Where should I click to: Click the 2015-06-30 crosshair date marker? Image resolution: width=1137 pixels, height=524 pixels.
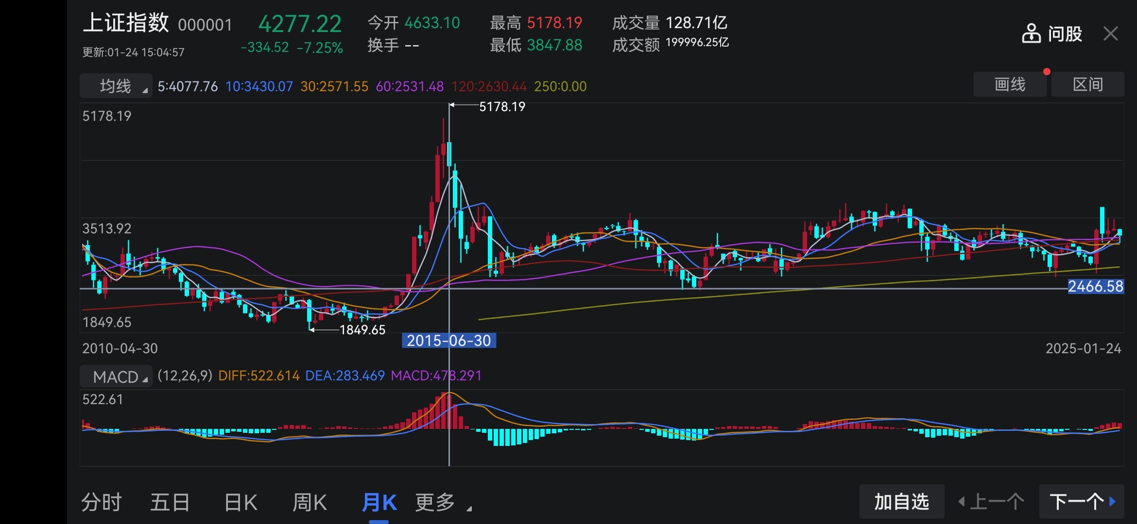[x=448, y=341]
